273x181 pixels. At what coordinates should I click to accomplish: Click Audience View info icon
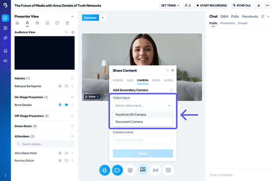click(x=66, y=32)
